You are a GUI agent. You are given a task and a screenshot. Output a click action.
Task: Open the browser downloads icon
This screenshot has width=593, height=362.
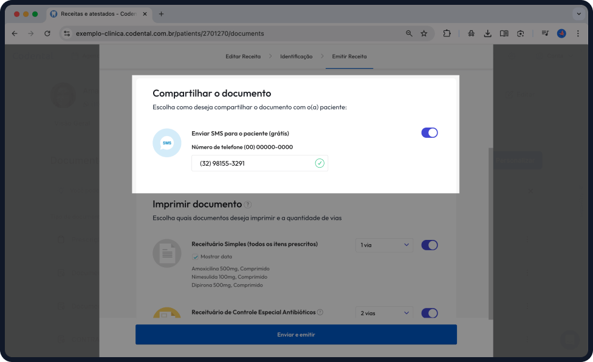click(x=487, y=33)
